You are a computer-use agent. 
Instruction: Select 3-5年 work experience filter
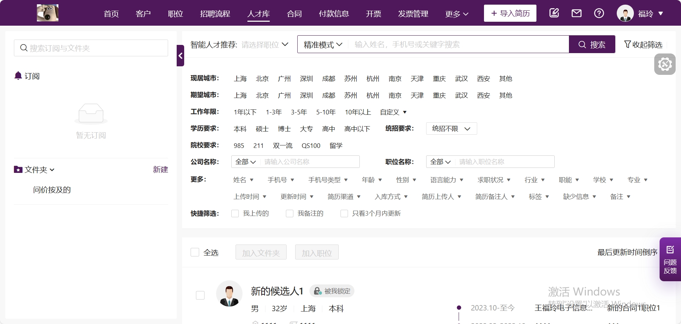(299, 112)
